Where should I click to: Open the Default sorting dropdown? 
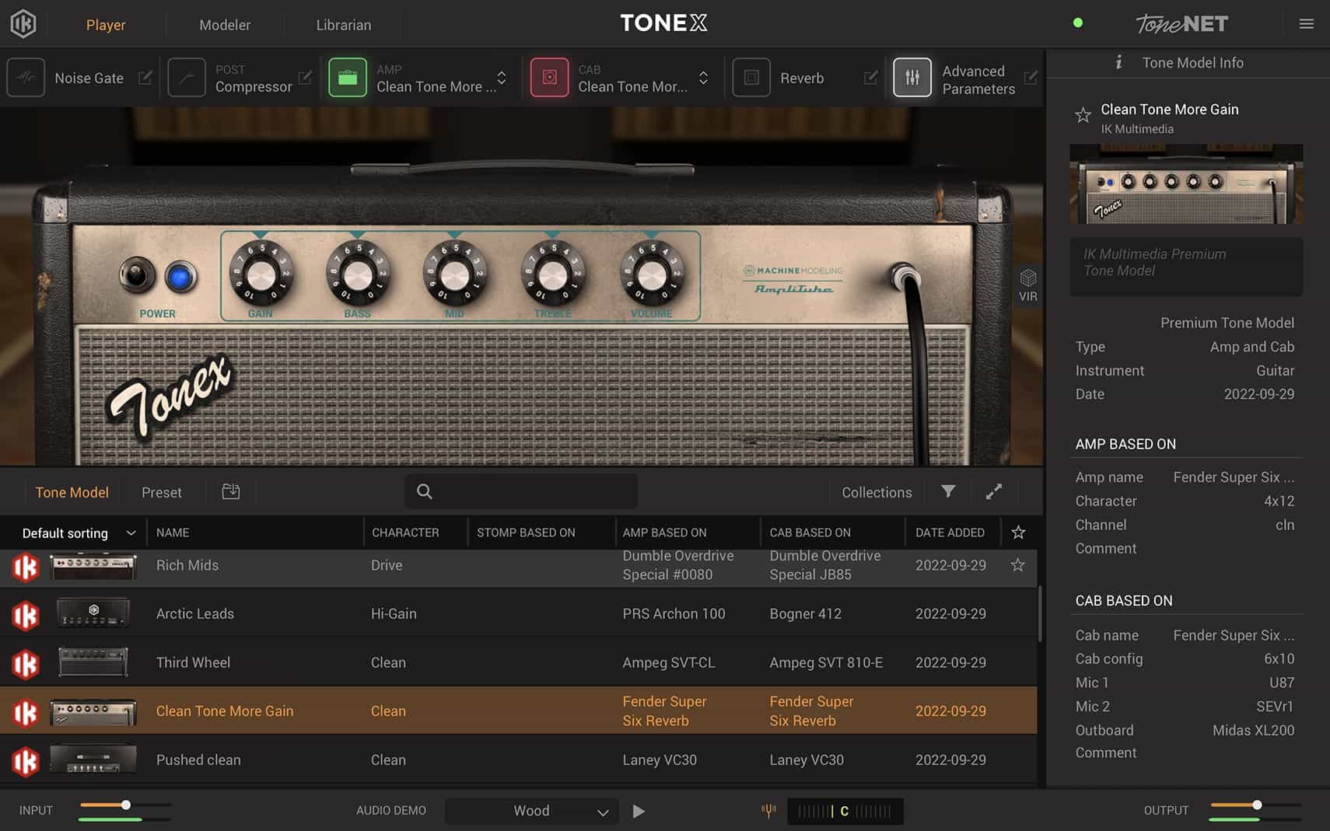coord(79,532)
